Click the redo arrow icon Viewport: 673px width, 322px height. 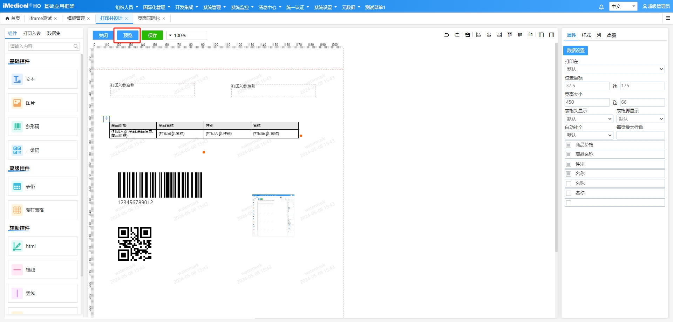pos(457,35)
